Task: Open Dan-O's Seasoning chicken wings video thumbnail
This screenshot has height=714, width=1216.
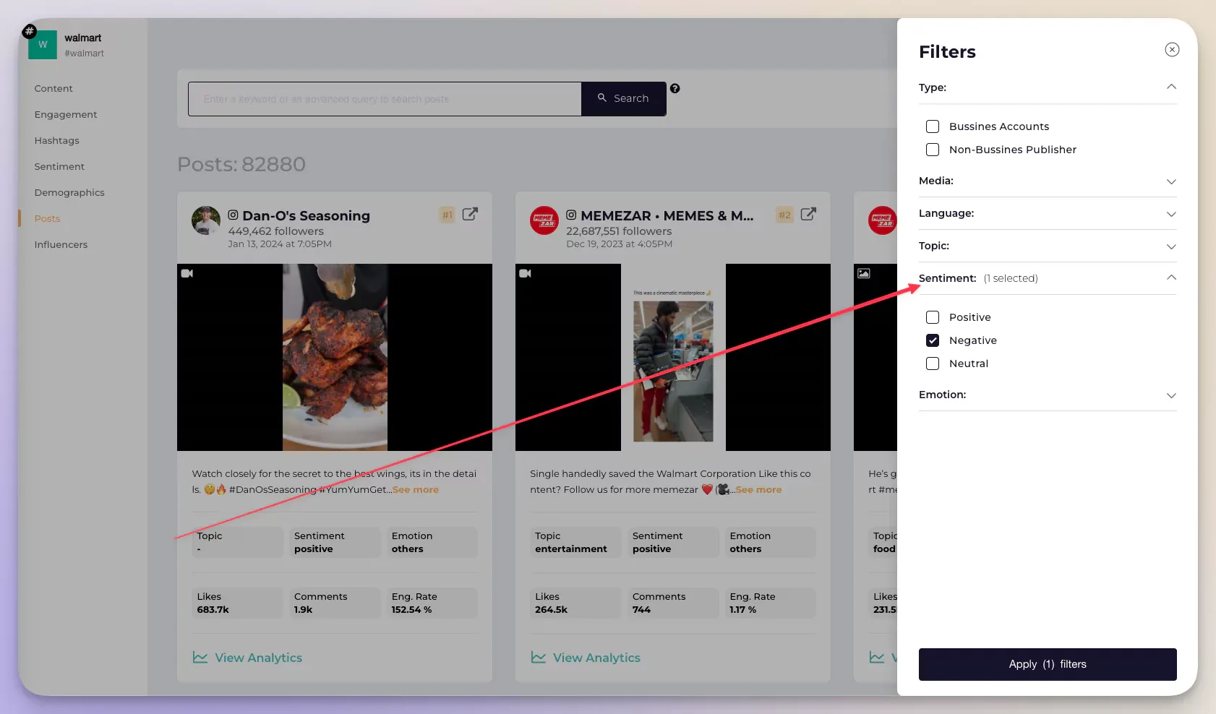Action: pos(335,357)
